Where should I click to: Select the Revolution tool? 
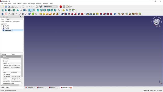tap(44, 14)
